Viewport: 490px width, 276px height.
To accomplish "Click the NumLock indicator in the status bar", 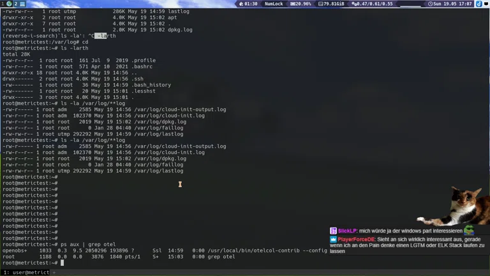I will (x=274, y=4).
